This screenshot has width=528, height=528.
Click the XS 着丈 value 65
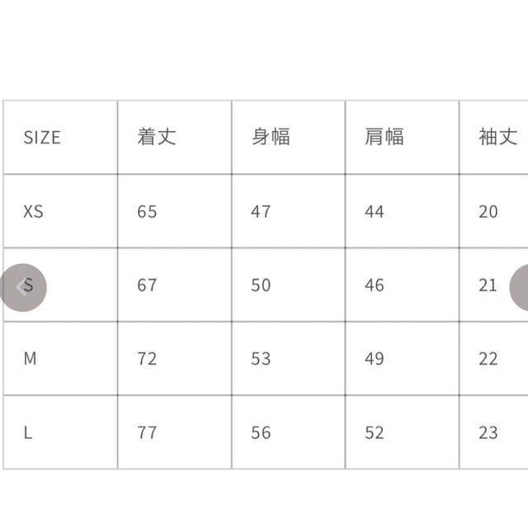coord(147,211)
